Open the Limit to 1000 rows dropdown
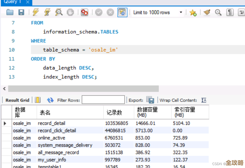 [181, 12]
